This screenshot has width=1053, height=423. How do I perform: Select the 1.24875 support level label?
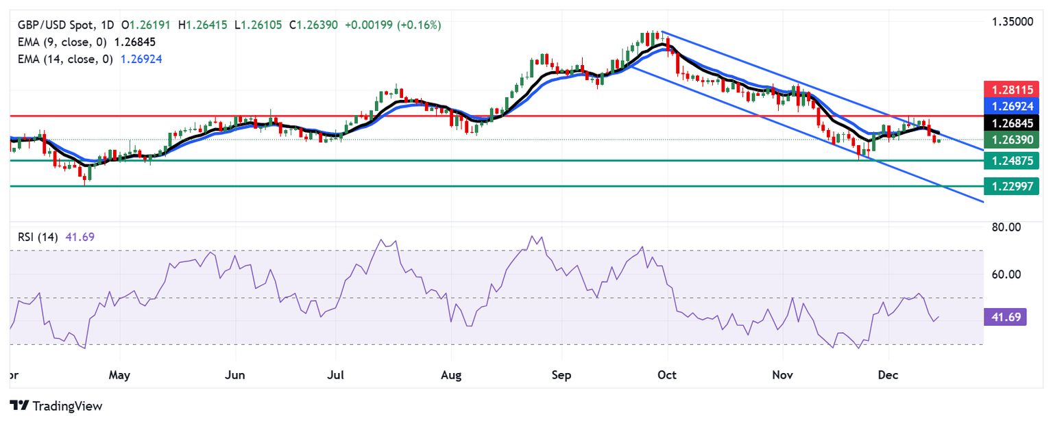click(1012, 160)
